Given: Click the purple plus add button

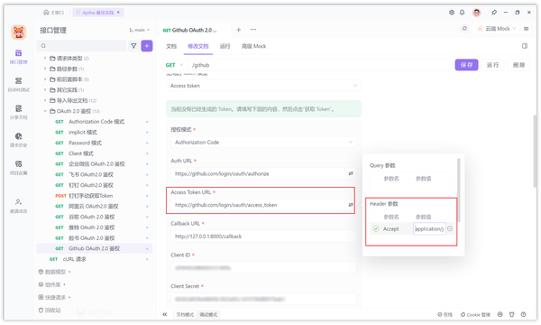Looking at the screenshot, I should click(x=147, y=45).
